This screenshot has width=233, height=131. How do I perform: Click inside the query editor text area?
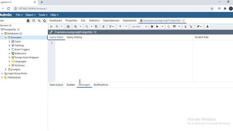124,61
